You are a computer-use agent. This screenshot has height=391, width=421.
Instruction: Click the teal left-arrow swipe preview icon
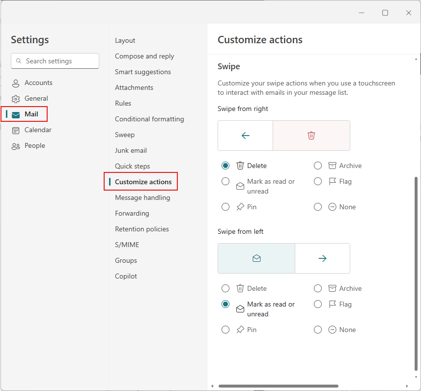245,135
